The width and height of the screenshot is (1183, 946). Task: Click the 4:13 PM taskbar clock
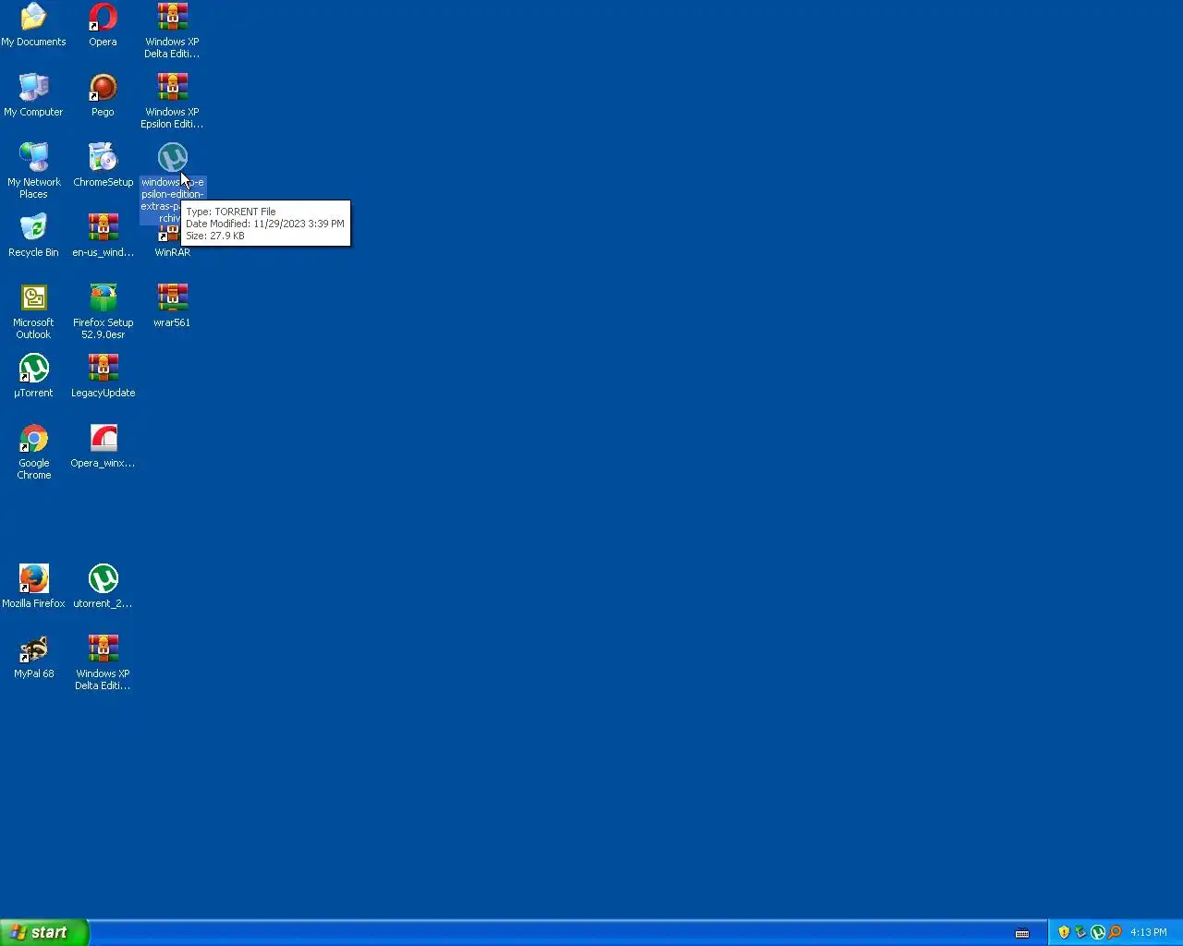point(1149,933)
